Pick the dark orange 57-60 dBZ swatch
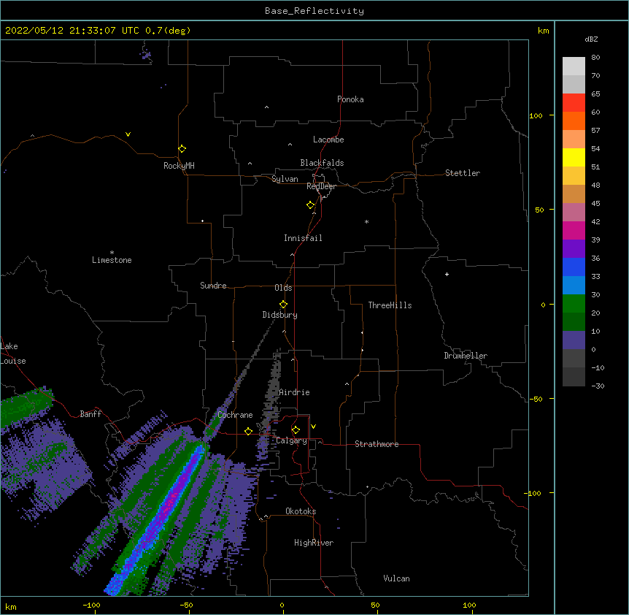The height and width of the screenshot is (615, 629). (x=574, y=121)
